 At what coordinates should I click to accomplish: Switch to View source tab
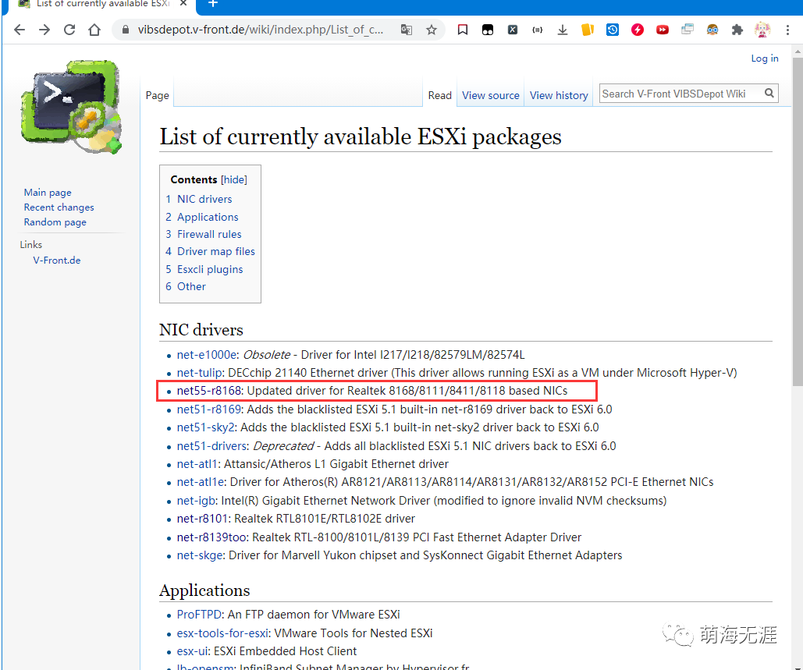point(491,95)
